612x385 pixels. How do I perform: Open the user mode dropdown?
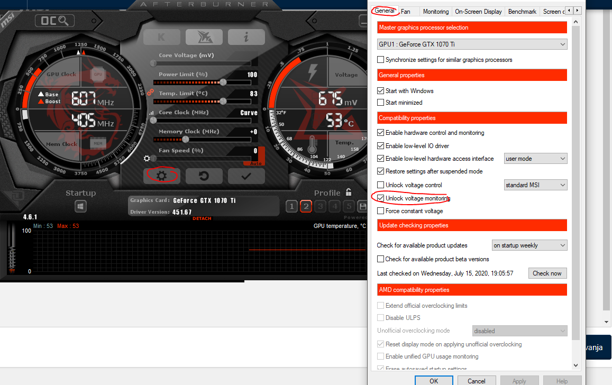tap(535, 159)
